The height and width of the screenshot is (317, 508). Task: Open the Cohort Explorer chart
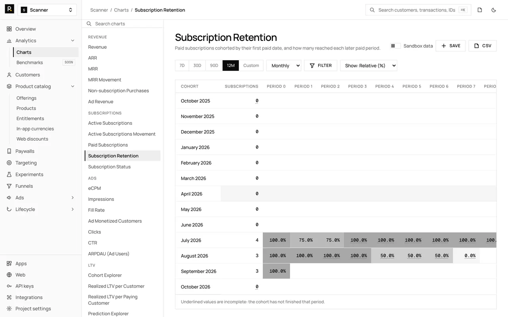[x=105, y=275]
